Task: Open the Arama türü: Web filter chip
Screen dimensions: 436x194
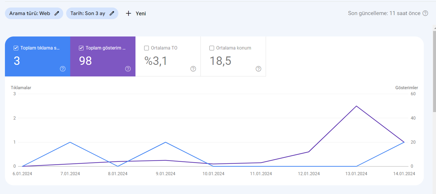Action: (x=34, y=13)
